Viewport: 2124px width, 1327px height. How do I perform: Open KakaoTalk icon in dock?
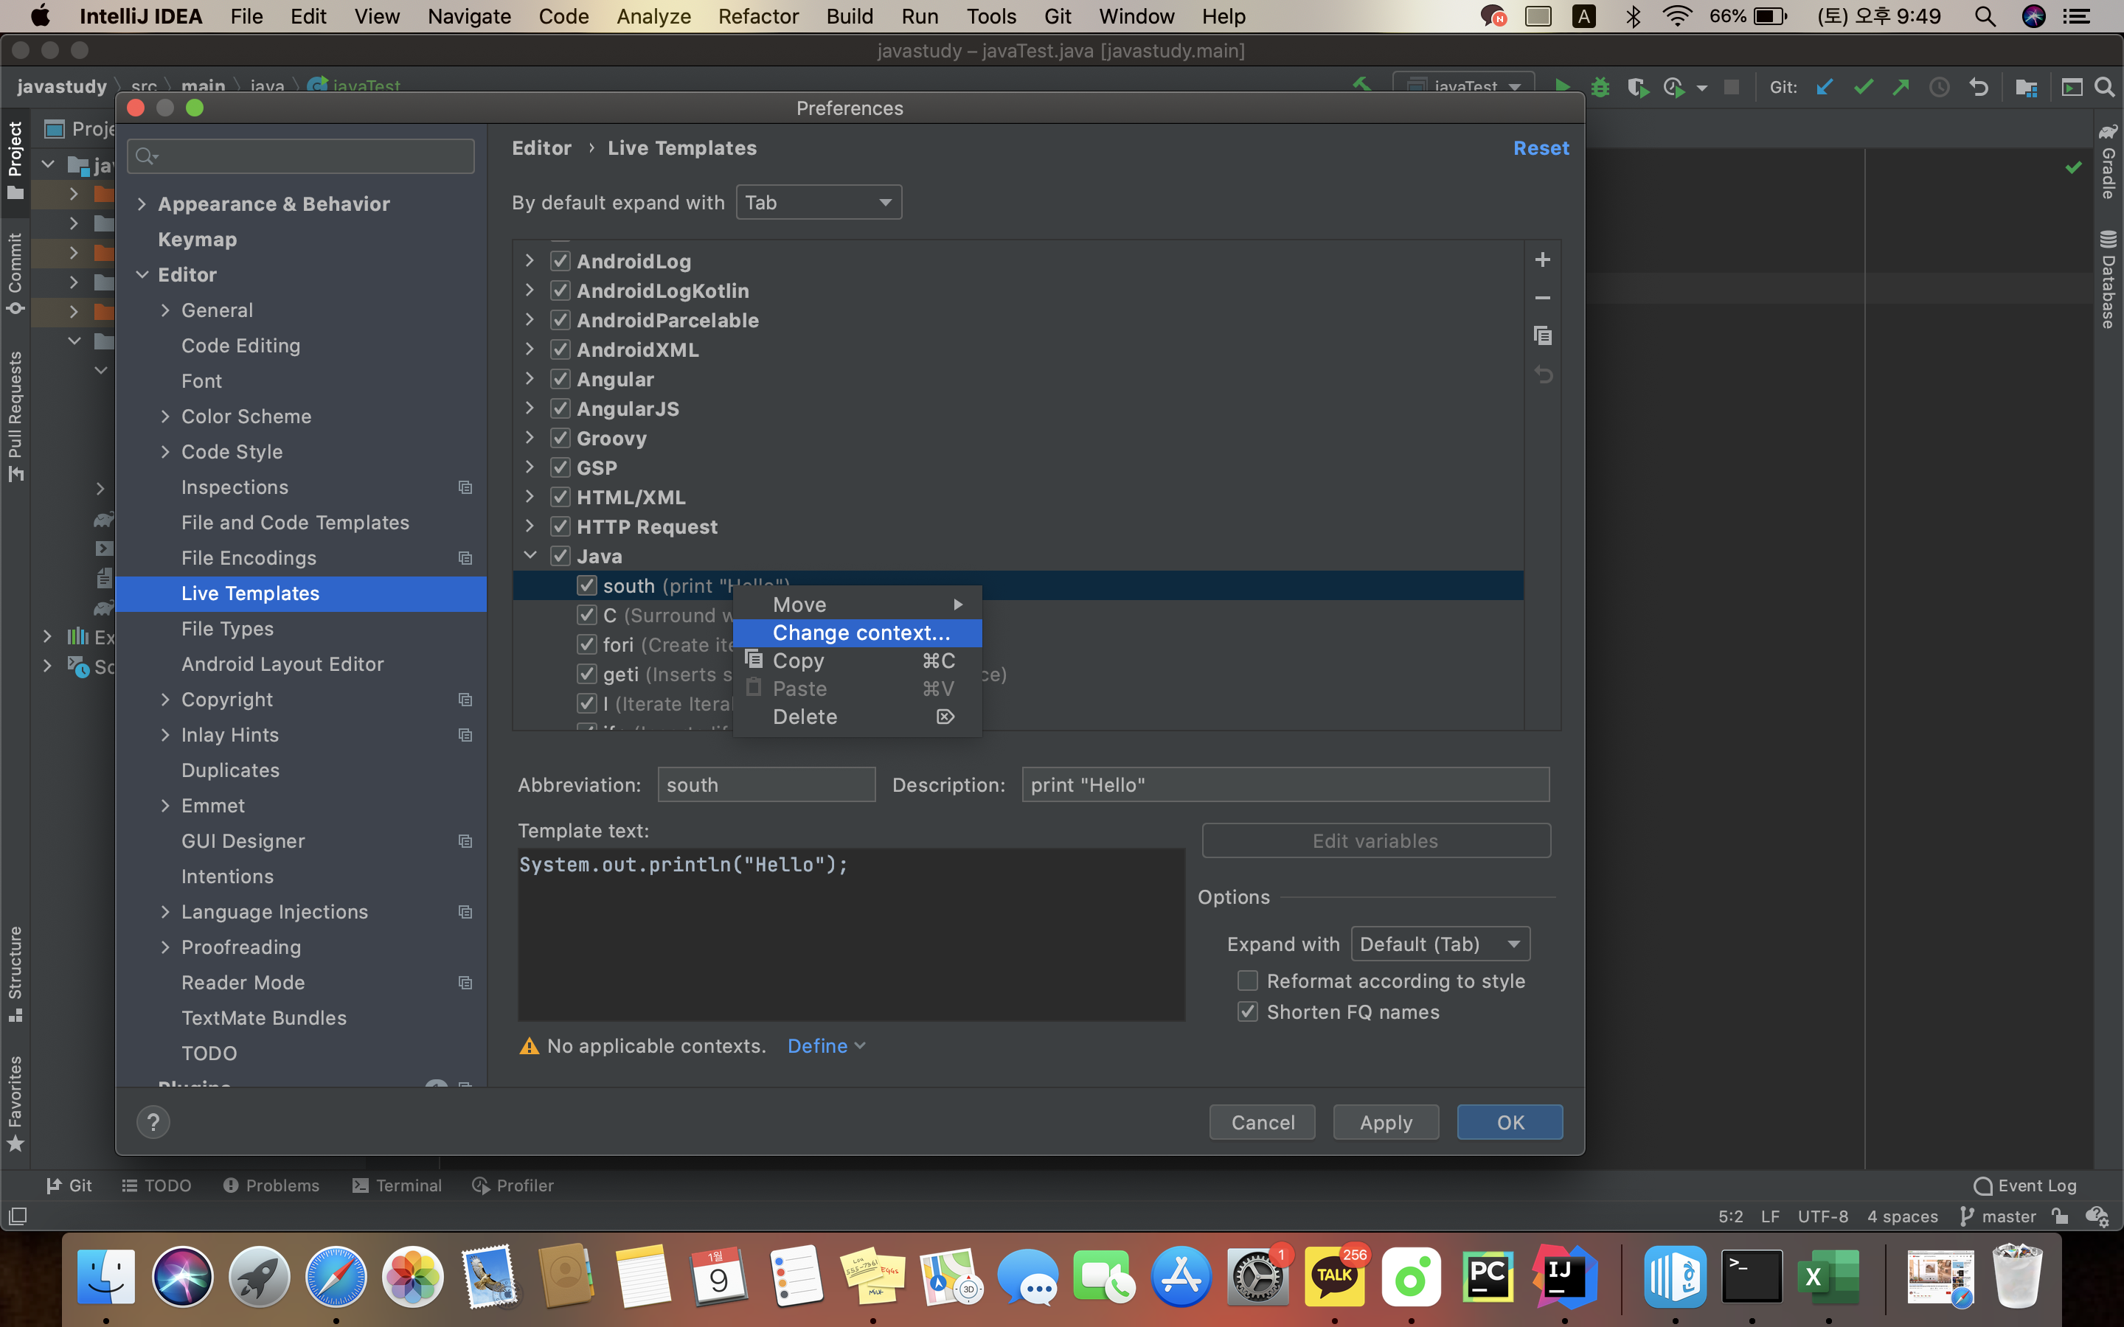(1334, 1276)
